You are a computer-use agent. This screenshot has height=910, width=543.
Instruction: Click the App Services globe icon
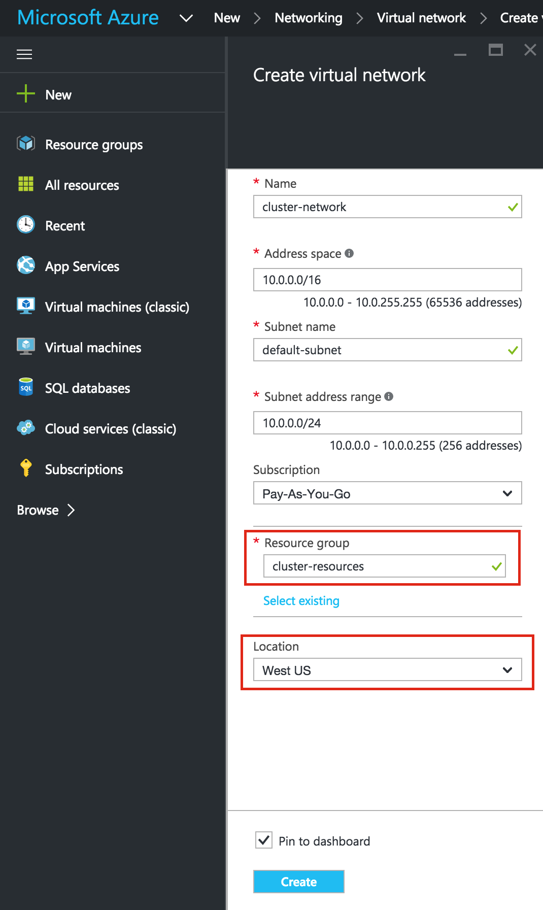pos(26,265)
